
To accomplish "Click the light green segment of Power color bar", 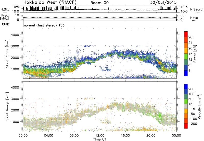I will pos(186,56).
